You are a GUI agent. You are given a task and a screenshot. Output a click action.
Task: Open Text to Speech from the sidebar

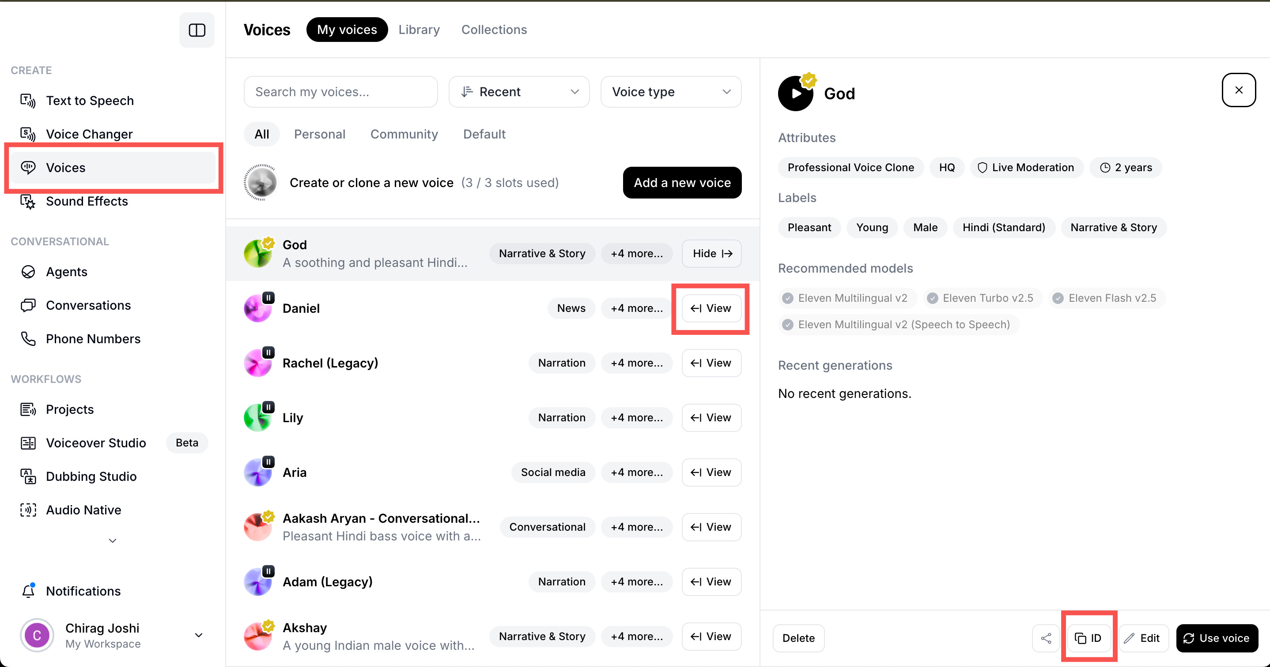pyautogui.click(x=90, y=101)
